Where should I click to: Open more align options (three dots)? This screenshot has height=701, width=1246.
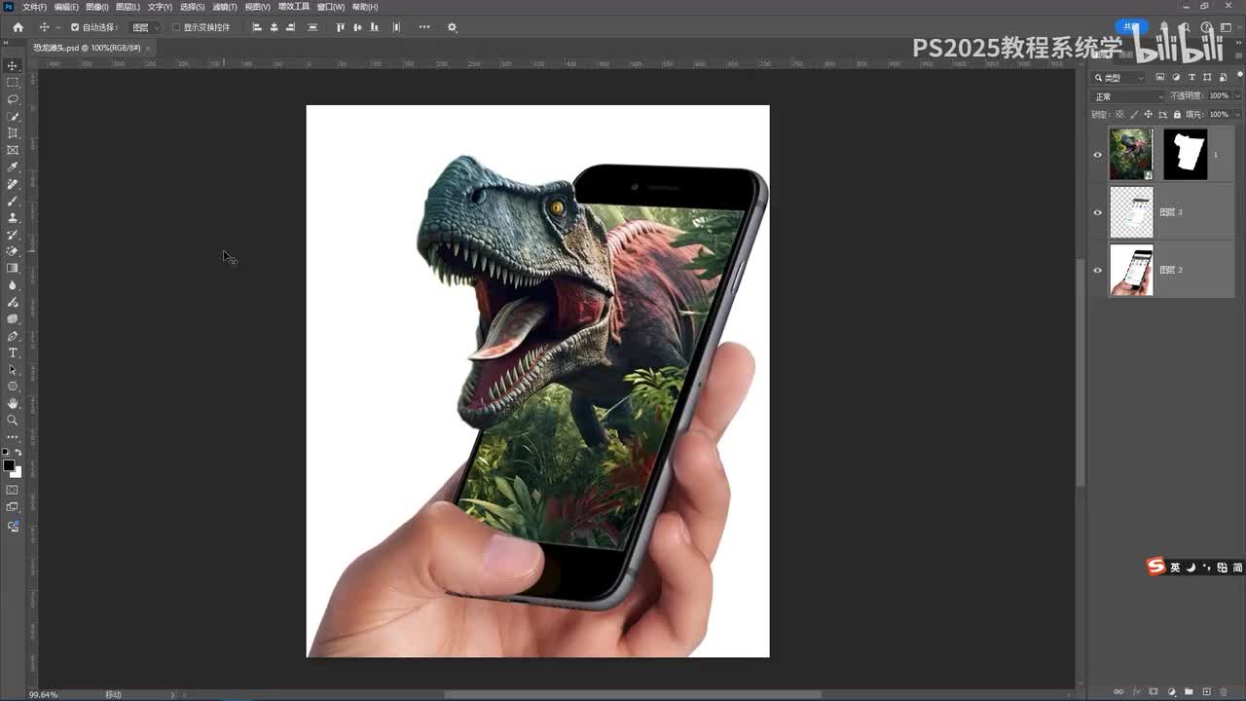pyautogui.click(x=424, y=27)
